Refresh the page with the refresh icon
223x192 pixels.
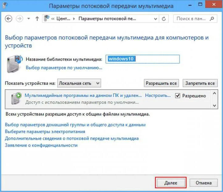[x=164, y=19]
